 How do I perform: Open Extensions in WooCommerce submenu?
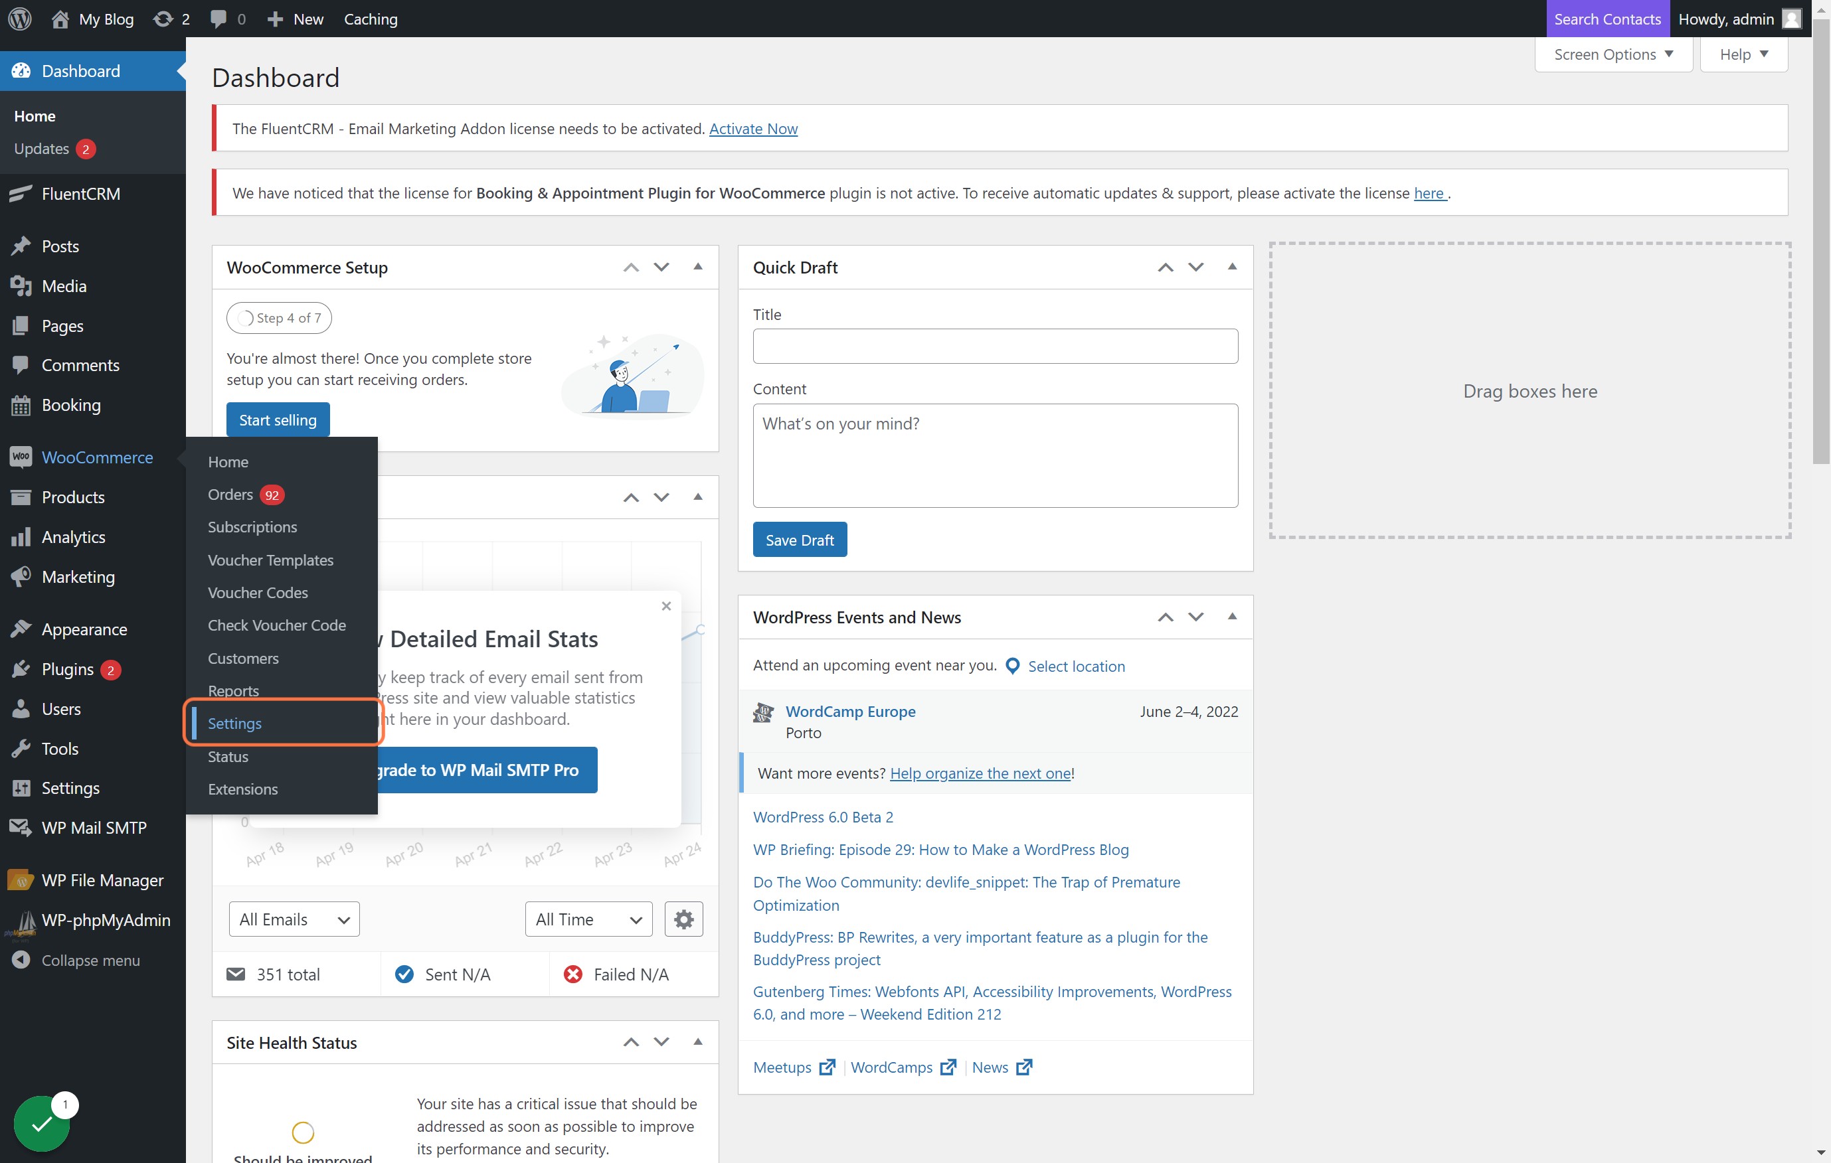click(242, 789)
